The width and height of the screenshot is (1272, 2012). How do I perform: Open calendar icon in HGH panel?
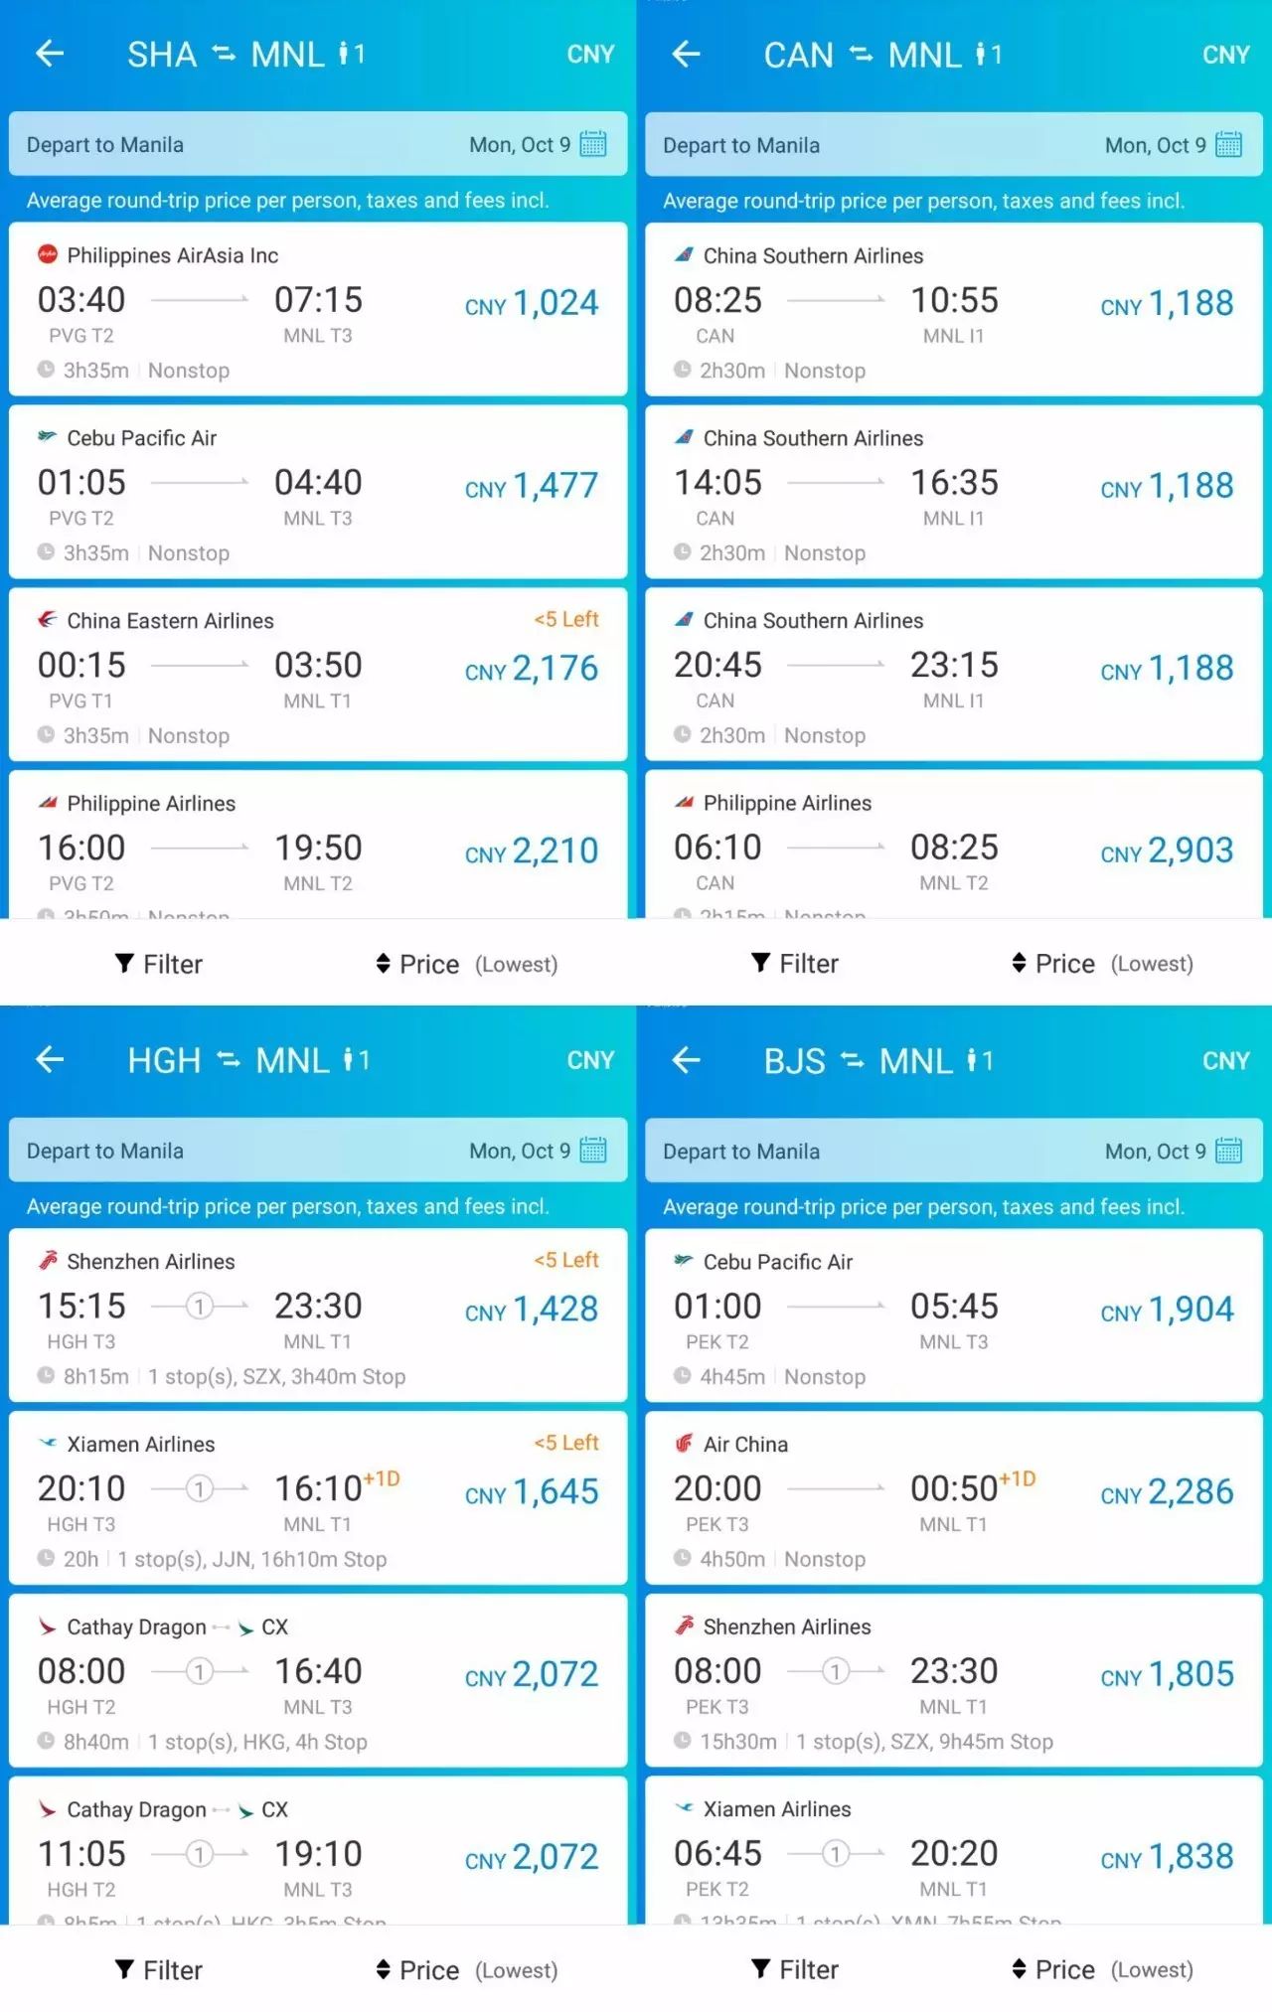pos(593,1151)
